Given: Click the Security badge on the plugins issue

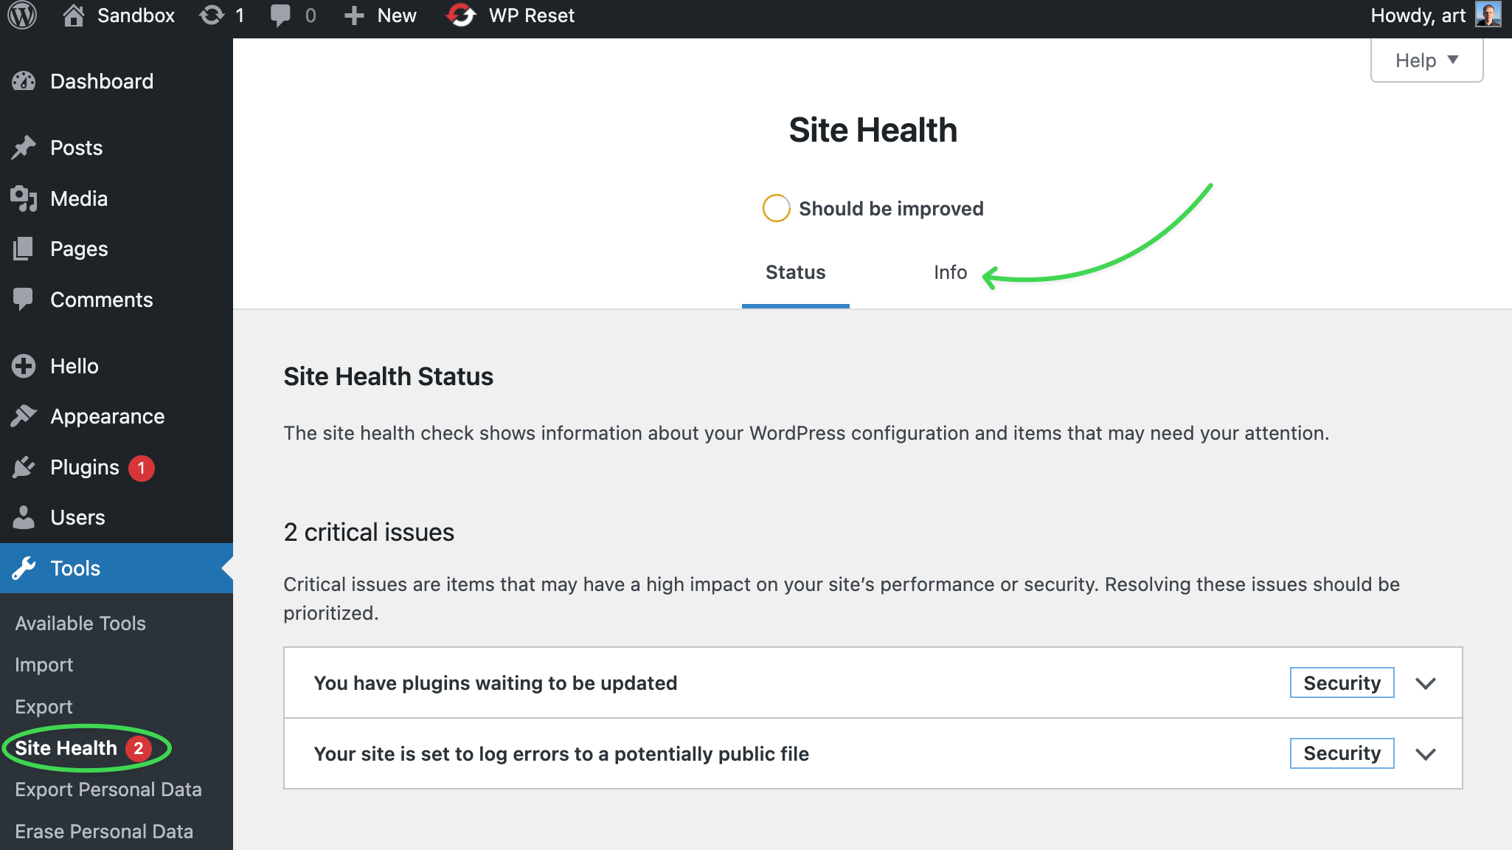Looking at the screenshot, I should point(1341,683).
